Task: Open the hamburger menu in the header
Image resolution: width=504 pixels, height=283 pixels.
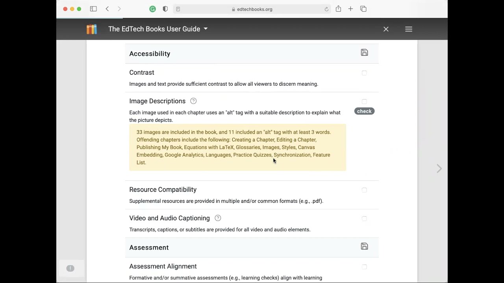Action: click(x=409, y=29)
